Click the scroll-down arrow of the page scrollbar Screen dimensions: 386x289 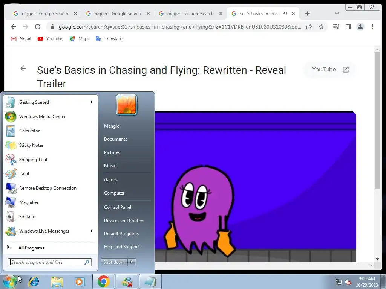[377, 259]
